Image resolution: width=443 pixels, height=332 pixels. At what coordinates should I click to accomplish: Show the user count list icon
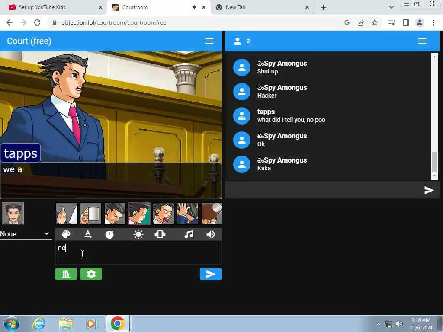pyautogui.click(x=238, y=41)
